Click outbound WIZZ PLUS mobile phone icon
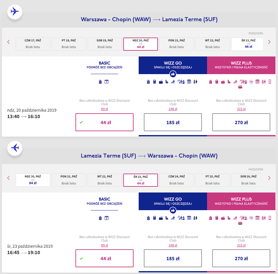The image size is (278, 274). (270, 82)
